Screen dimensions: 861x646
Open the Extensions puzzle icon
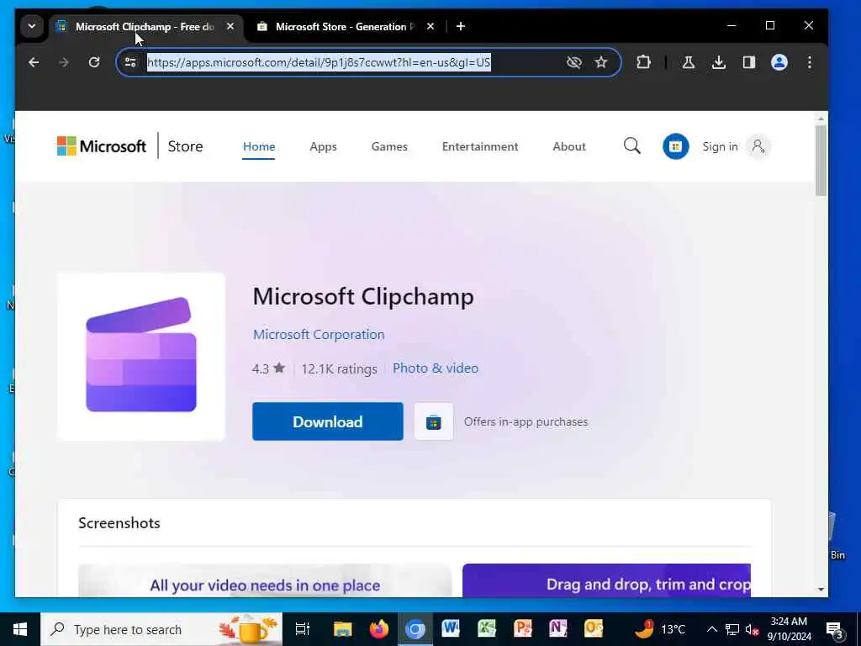(643, 62)
